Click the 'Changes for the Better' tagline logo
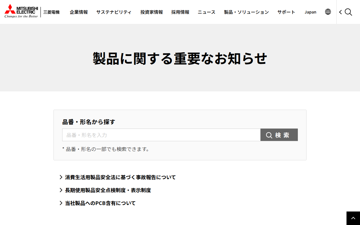Image resolution: width=360 pixels, height=225 pixels. point(21,16)
